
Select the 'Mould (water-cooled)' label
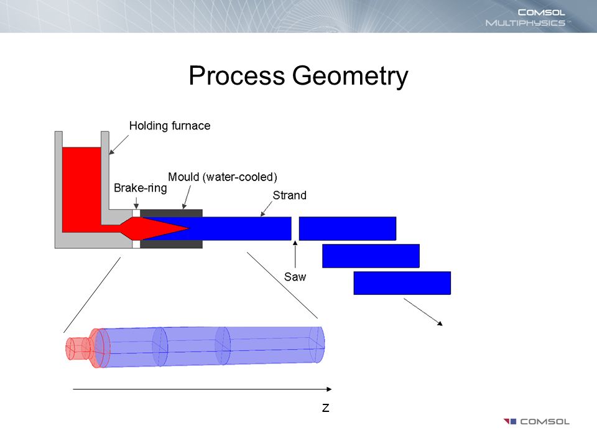[x=223, y=177]
